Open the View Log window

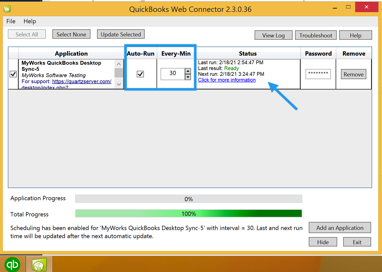(273, 35)
